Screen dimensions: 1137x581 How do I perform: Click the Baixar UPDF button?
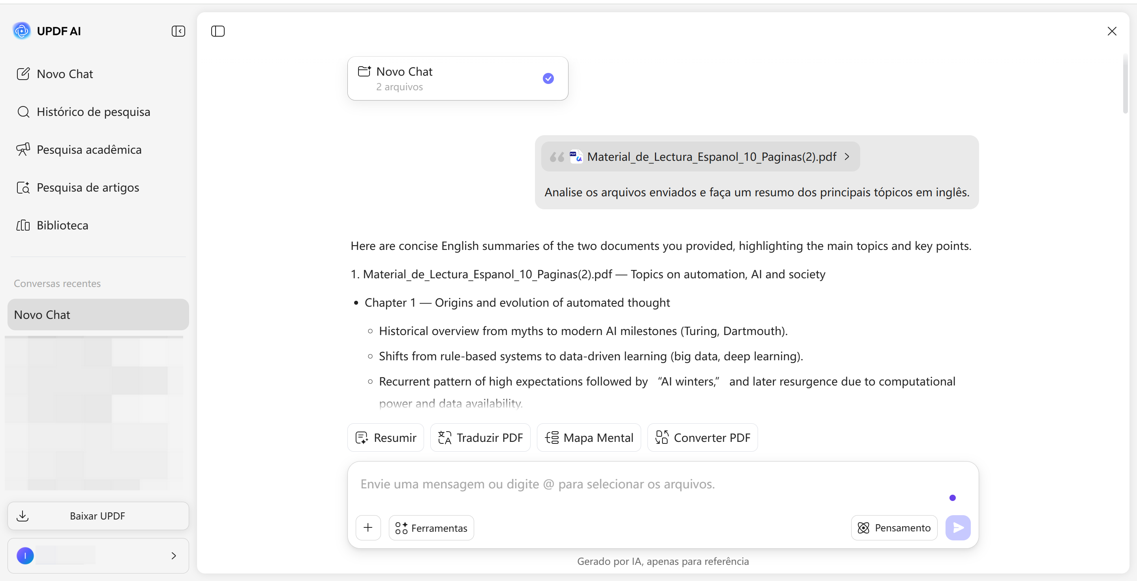click(x=98, y=516)
